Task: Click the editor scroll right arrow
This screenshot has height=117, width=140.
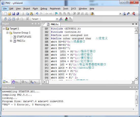Action: [x=133, y=82]
